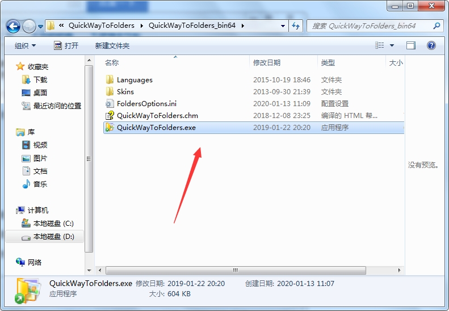The height and width of the screenshot is (311, 449).
Task: Toggle the preview pane button
Action: pyautogui.click(x=410, y=45)
